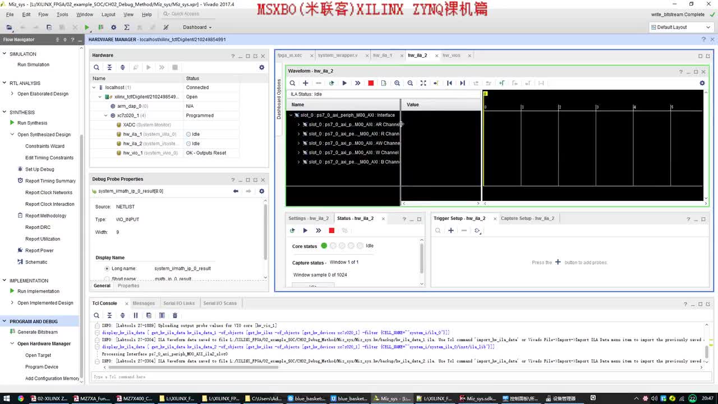Viewport: 718px width, 404px height.
Task: Open the Settings - hw_ila_2 tab
Action: click(x=309, y=218)
